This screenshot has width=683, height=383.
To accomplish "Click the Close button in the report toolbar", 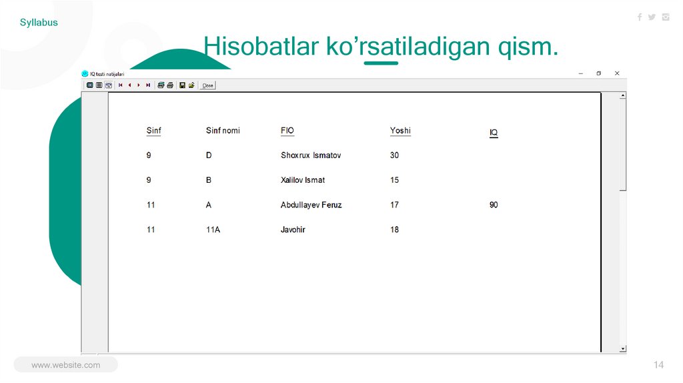I will point(208,85).
